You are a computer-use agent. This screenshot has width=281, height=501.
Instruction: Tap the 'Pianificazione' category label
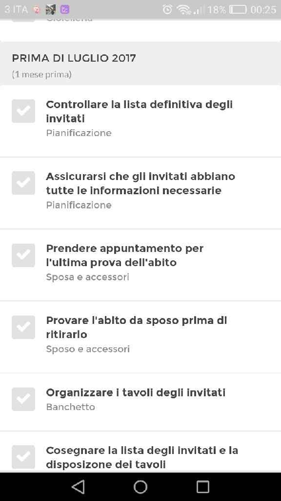[x=79, y=133]
